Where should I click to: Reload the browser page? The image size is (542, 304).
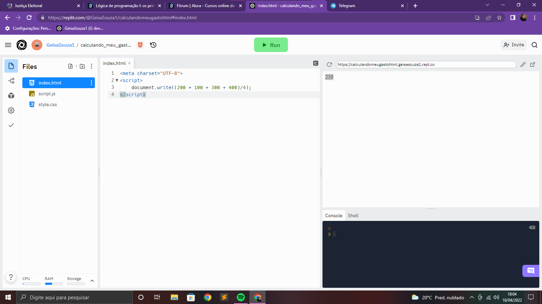click(29, 18)
